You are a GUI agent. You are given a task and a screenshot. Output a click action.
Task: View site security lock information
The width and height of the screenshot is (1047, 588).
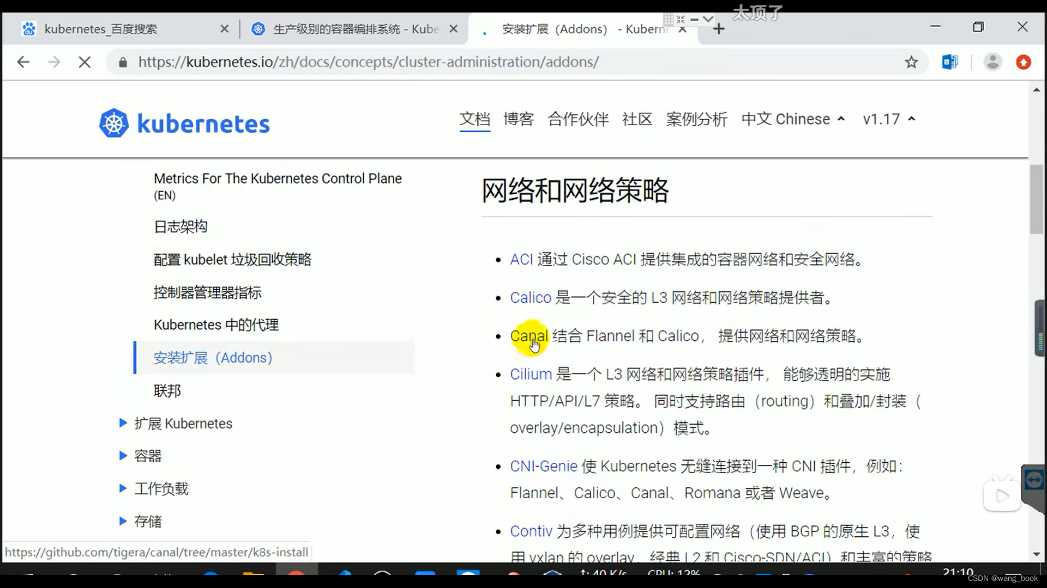pos(123,63)
